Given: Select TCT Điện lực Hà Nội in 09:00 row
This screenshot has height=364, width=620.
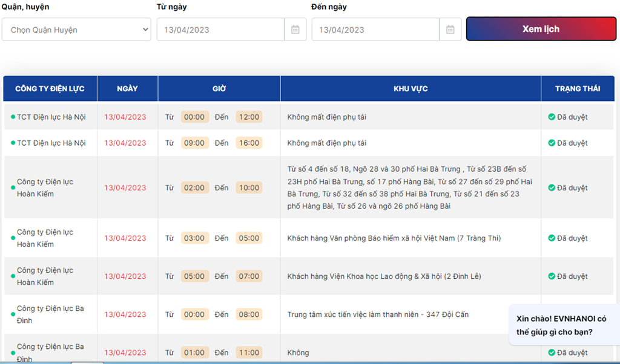Looking at the screenshot, I should point(51,143).
